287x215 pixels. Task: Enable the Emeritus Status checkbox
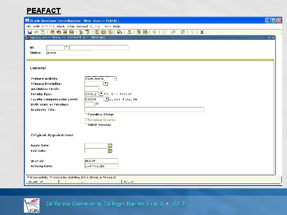point(86,114)
